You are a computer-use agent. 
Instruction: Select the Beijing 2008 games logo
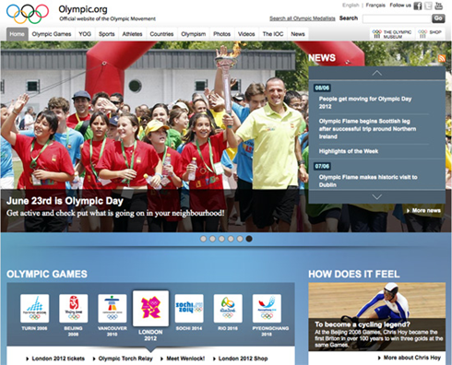click(x=73, y=308)
